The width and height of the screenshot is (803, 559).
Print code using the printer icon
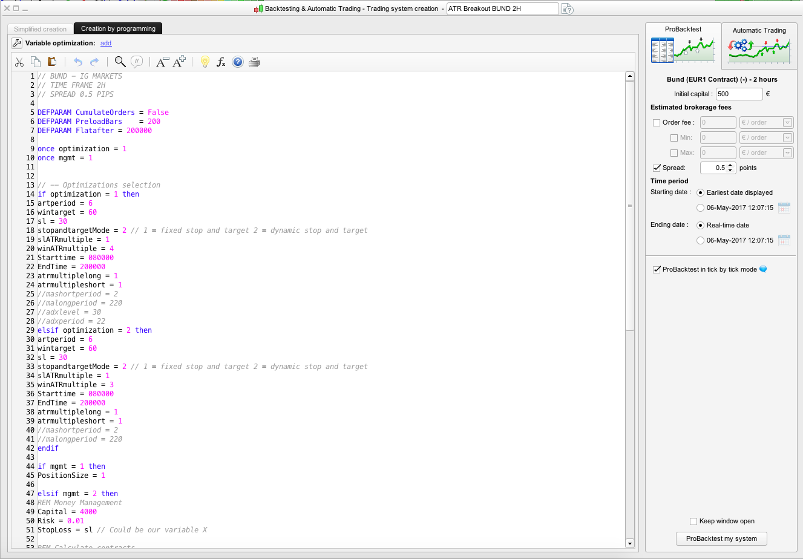click(254, 62)
